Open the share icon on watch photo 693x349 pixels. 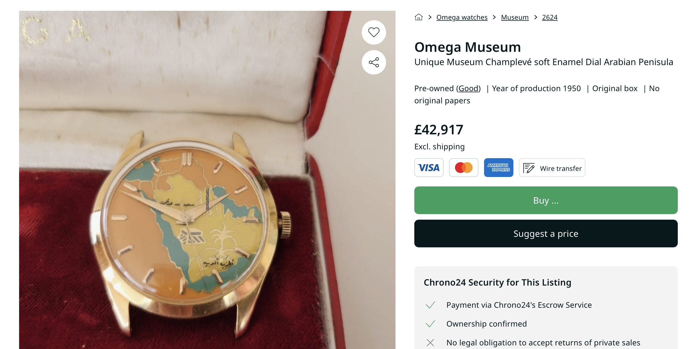tap(374, 62)
